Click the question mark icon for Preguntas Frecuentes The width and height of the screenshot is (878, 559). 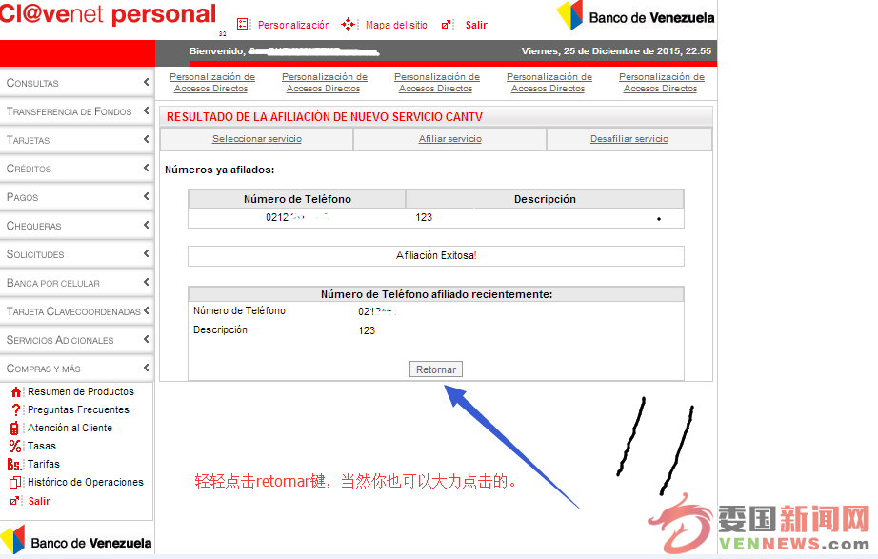click(16, 410)
